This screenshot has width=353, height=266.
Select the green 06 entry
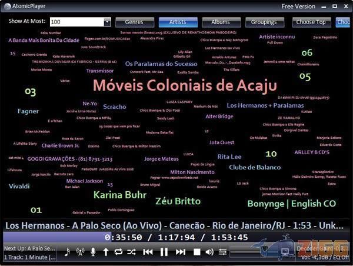pos(307,53)
